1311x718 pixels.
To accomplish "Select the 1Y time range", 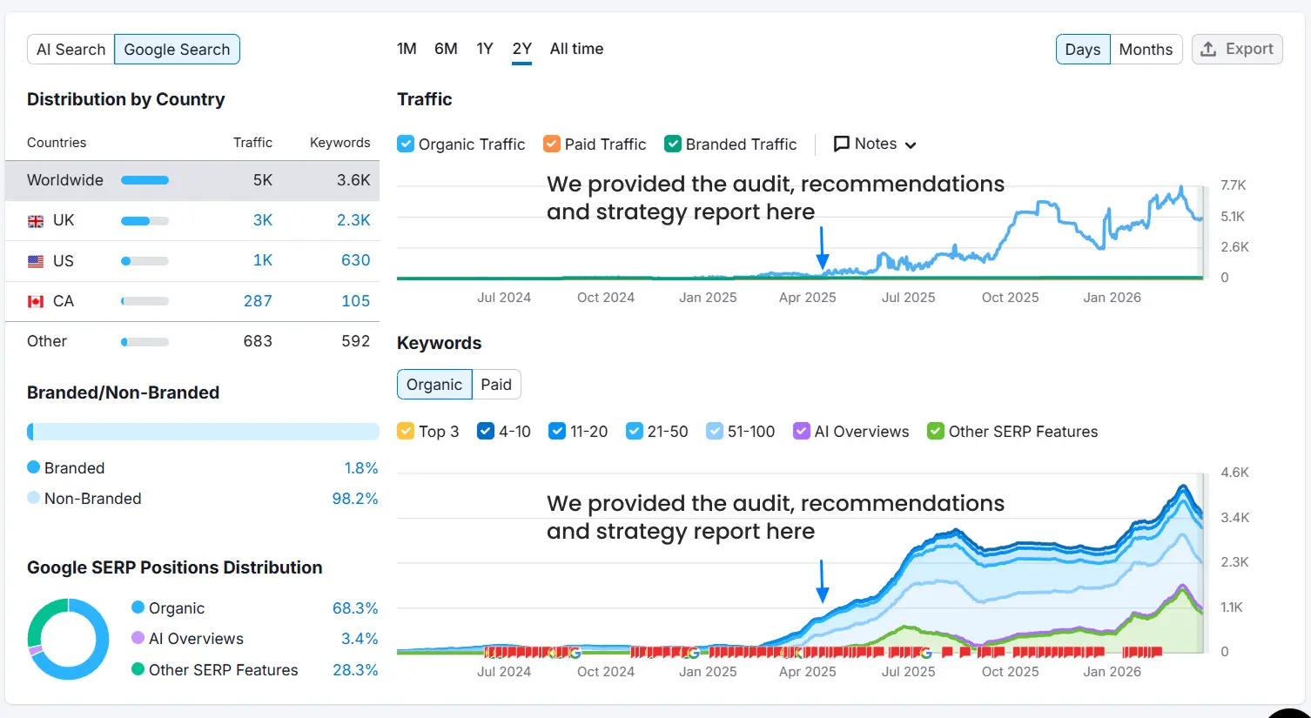I will click(485, 49).
